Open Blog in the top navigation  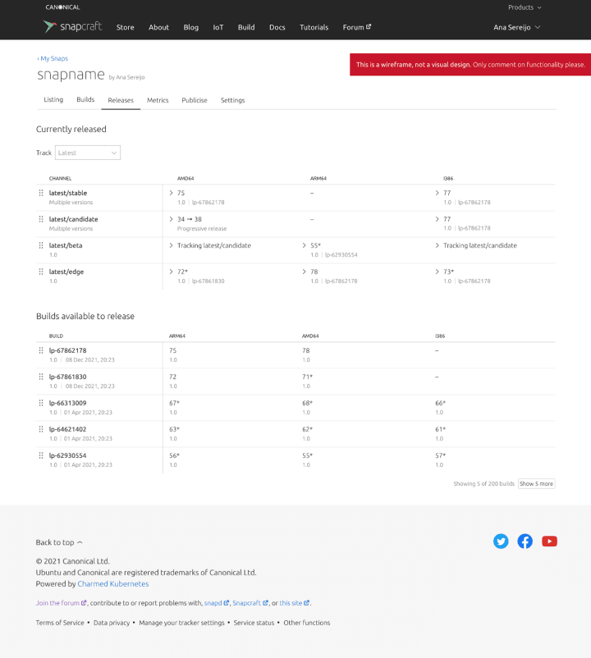(191, 27)
